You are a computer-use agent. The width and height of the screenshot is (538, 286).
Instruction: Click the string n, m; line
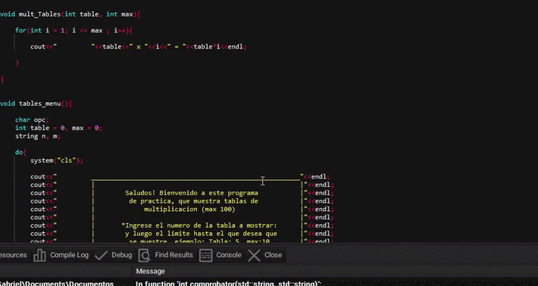pos(38,136)
